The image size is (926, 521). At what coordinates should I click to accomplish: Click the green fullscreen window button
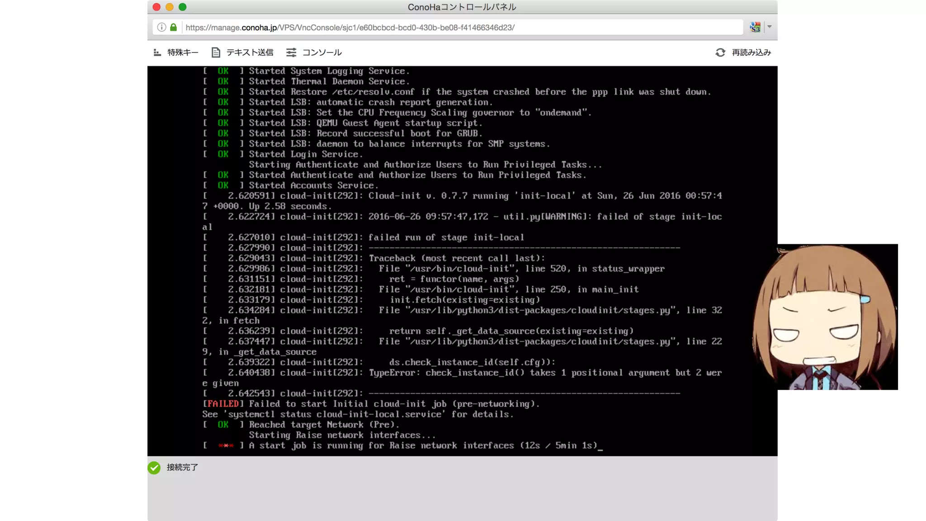pos(183,7)
